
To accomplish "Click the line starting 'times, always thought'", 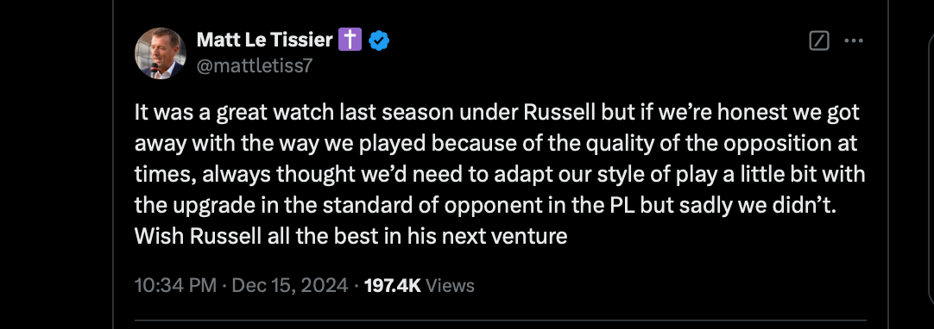I will [500, 175].
